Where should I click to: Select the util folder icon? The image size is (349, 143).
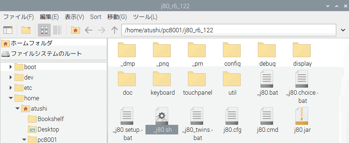232,79
